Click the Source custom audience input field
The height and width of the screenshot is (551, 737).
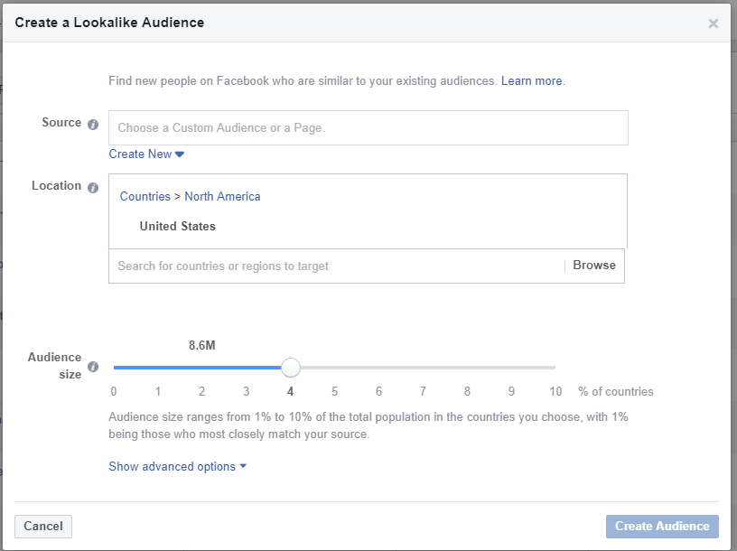[x=368, y=128]
